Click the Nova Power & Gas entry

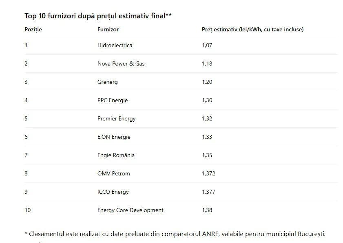coord(121,63)
